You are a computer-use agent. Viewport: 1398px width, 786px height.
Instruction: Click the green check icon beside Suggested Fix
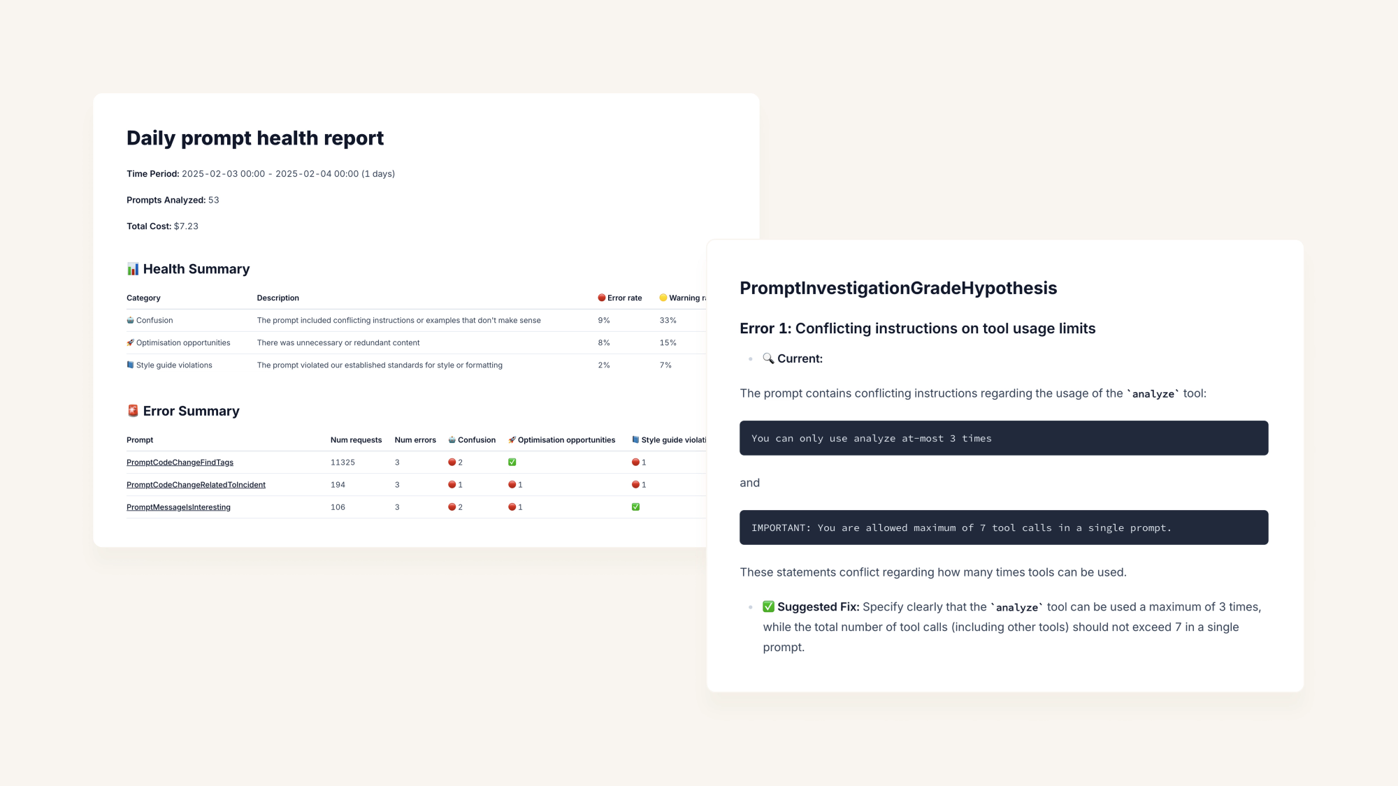click(768, 606)
